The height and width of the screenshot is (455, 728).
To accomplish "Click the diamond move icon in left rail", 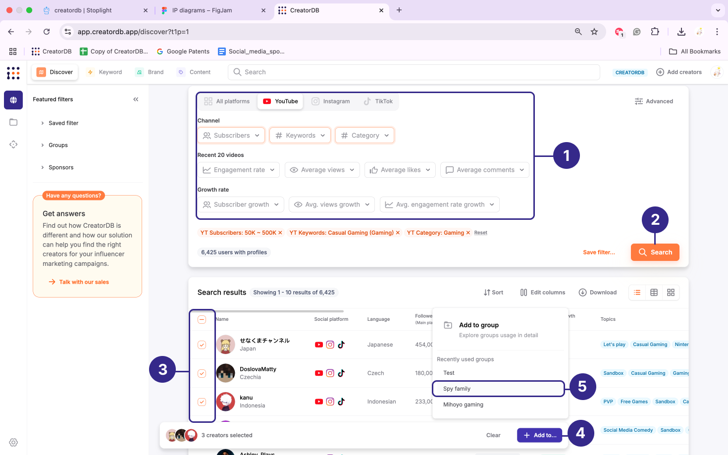I will pos(13,145).
